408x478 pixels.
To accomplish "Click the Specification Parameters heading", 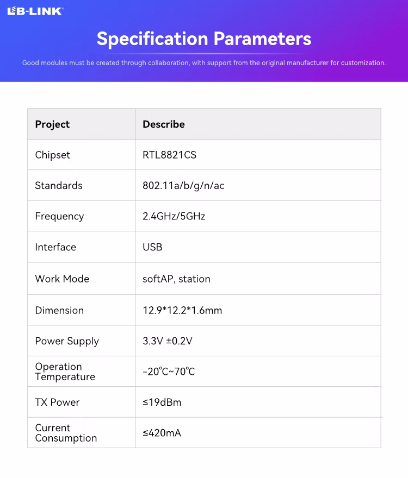I will [x=204, y=39].
